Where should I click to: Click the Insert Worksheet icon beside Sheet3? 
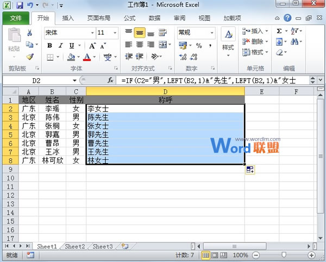coord(125,246)
